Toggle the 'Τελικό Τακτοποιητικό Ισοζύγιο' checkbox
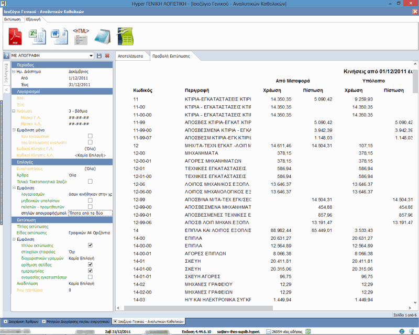419x335 pixels. tap(90, 181)
